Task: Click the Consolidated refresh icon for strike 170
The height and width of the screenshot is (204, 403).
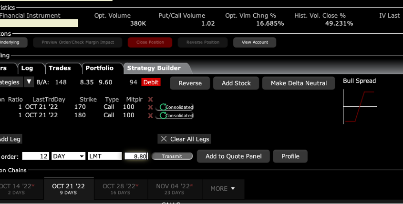Action: [x=163, y=107]
